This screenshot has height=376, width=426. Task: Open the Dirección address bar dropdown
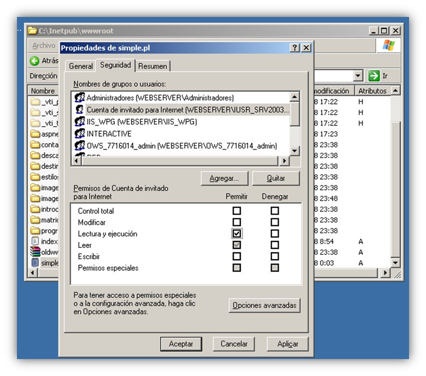coord(359,76)
